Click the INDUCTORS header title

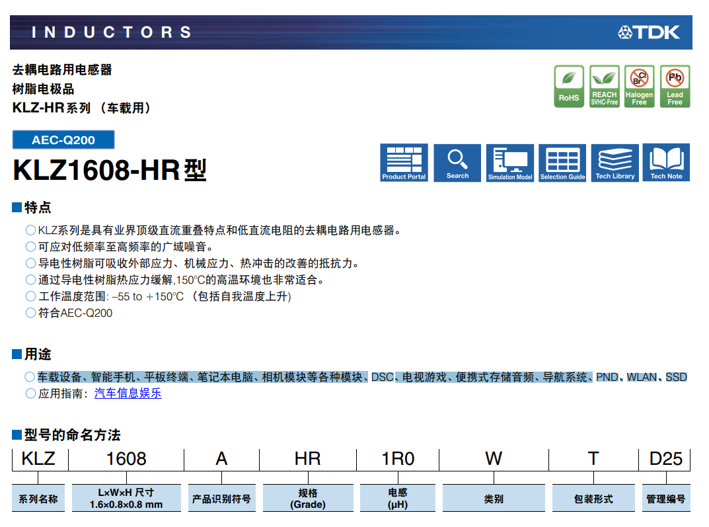[112, 32]
